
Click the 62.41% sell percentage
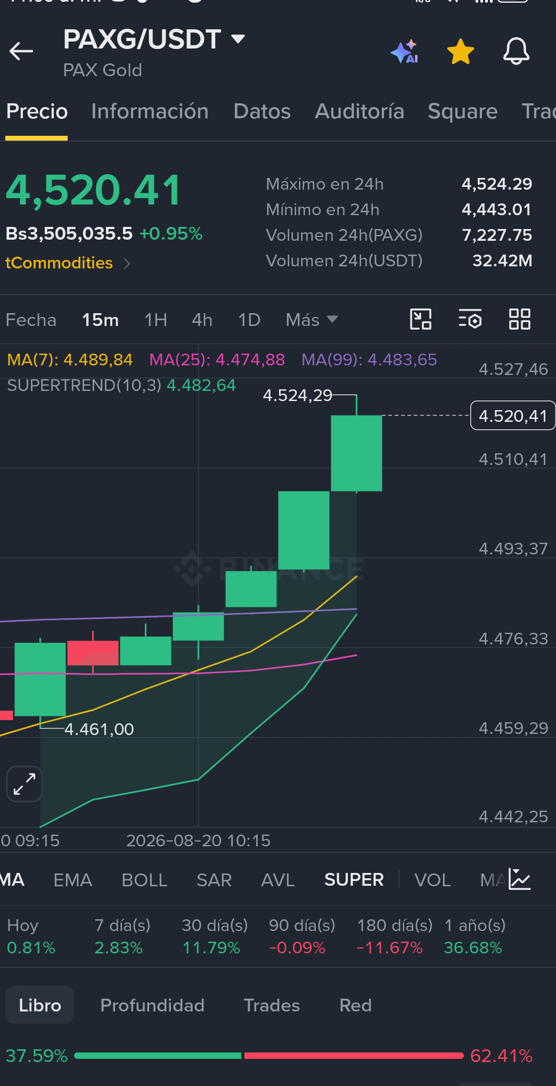(501, 1056)
